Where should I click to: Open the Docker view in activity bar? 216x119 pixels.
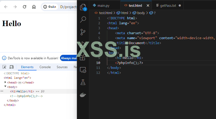[83, 95]
